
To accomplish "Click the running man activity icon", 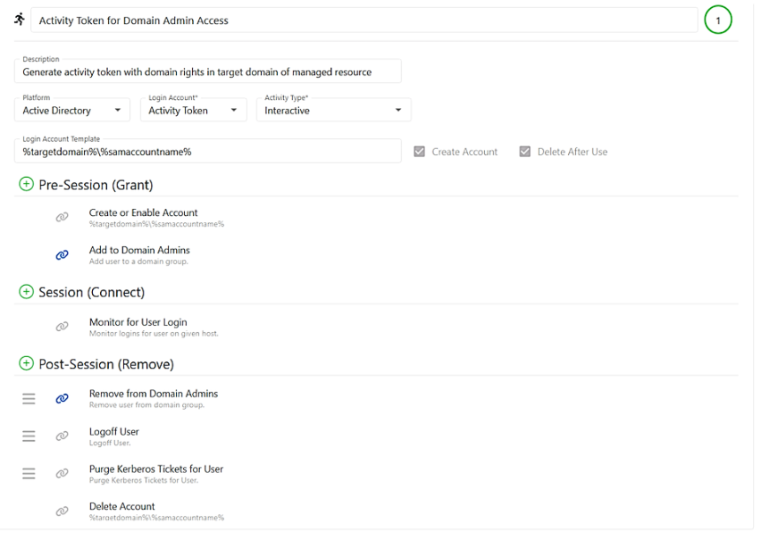I will [x=19, y=20].
